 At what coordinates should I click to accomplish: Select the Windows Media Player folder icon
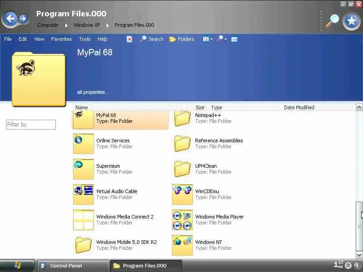point(182,220)
